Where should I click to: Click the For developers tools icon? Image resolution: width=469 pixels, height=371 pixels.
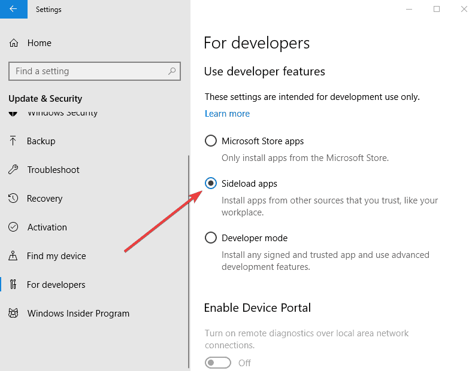click(x=13, y=284)
